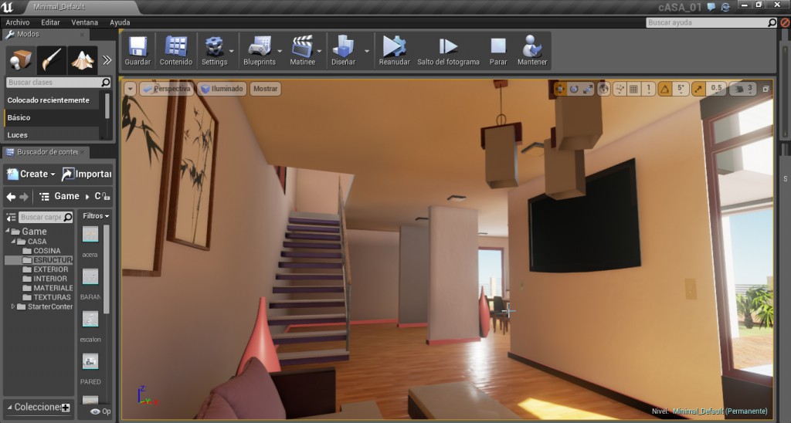The height and width of the screenshot is (423, 791).
Task: Select the escalon asset thumbnail
Action: (90, 319)
